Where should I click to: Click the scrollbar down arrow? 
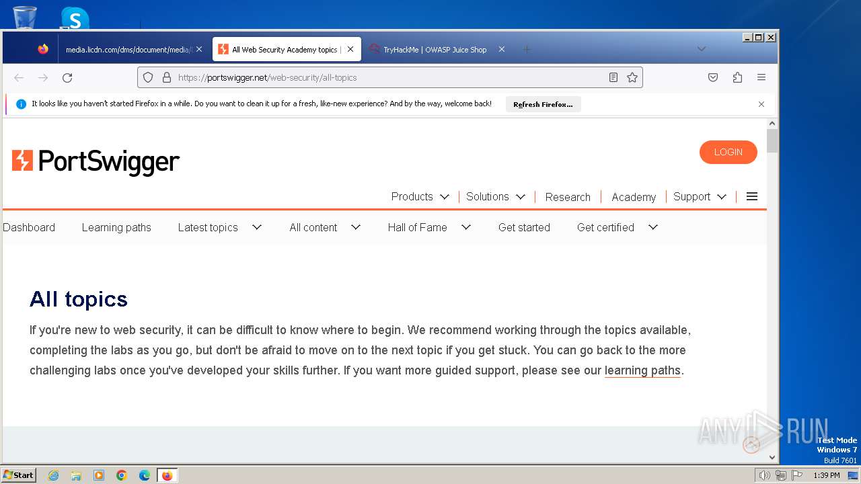click(772, 457)
